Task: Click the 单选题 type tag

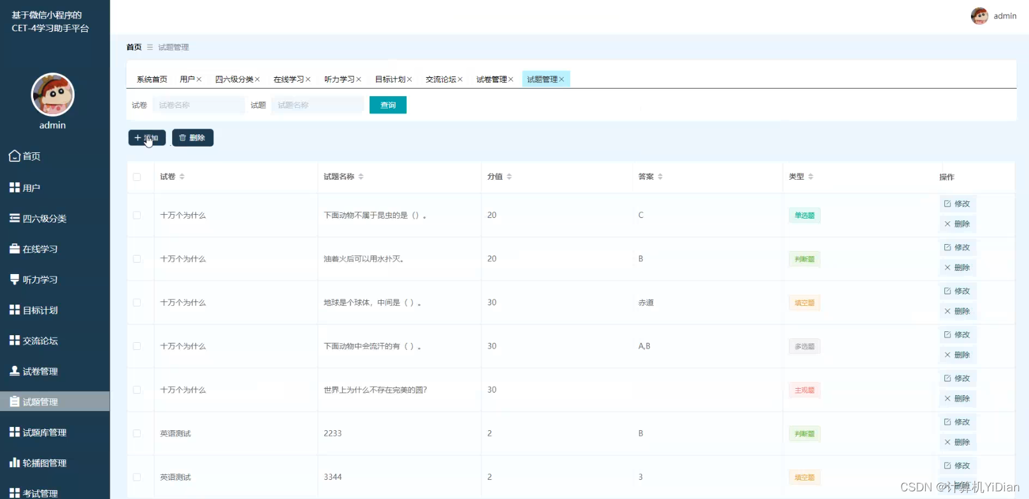Action: tap(804, 215)
